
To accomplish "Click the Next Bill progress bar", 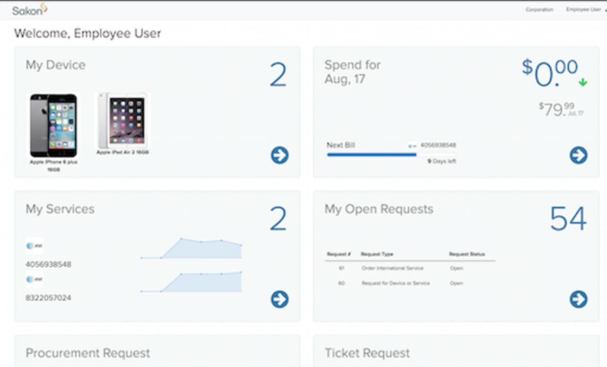I will [370, 154].
